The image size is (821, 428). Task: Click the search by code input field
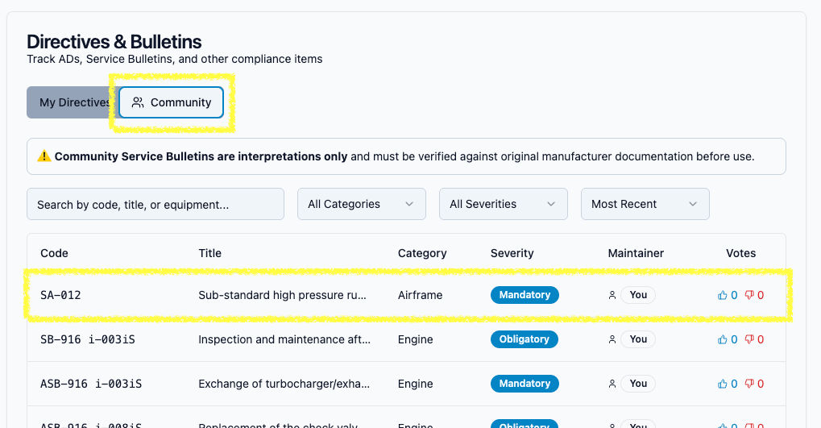(155, 204)
